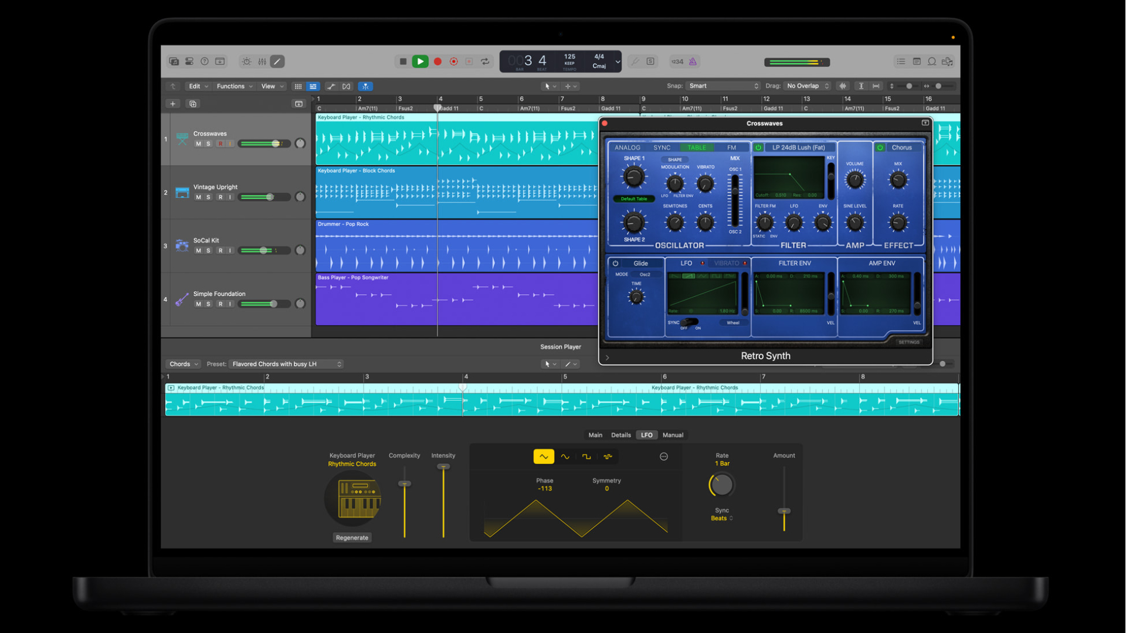Click the metronome icon in the control bar
Viewport: 1126px width, 633px height.
point(693,62)
